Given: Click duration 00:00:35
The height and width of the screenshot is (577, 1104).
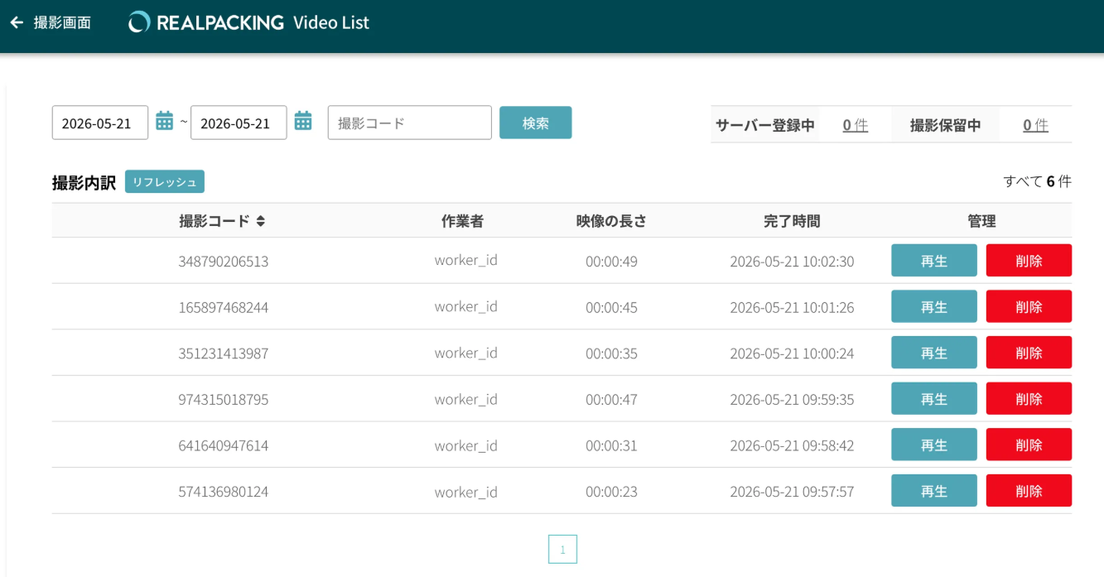Looking at the screenshot, I should tap(611, 353).
